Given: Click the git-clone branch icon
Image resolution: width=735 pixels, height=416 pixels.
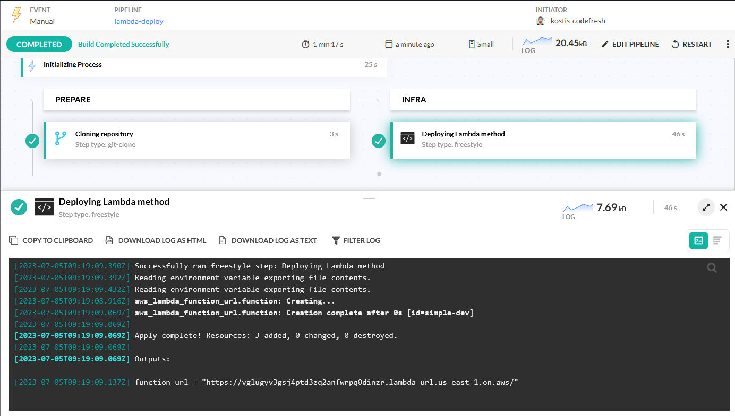Looking at the screenshot, I should click(61, 139).
